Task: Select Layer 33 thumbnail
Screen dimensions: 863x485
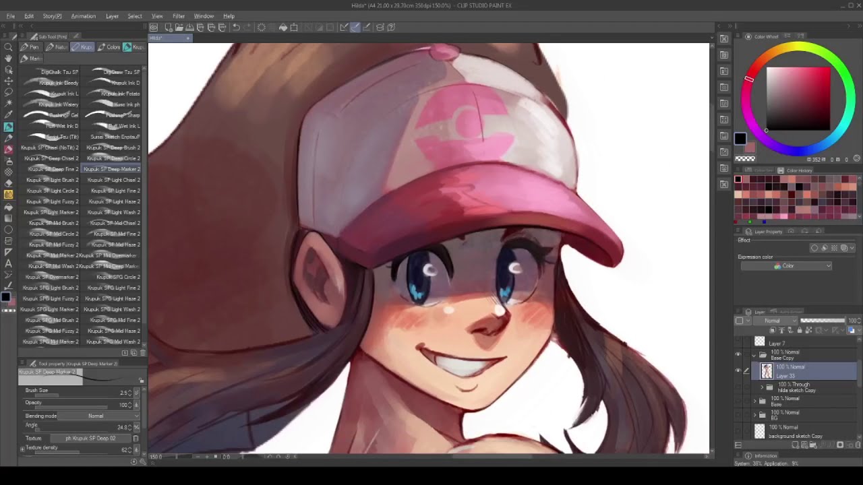Action: coord(767,370)
